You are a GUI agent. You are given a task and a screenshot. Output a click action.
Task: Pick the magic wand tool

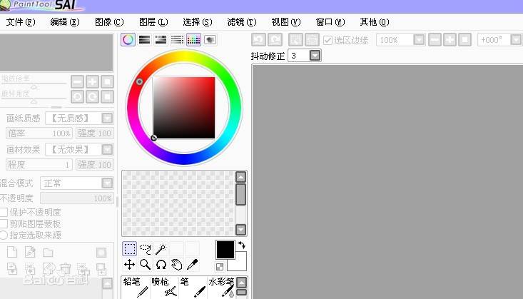coord(161,249)
